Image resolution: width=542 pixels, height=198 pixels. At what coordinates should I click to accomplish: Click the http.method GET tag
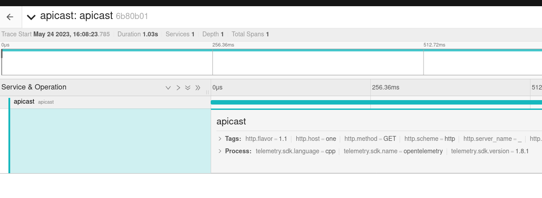coord(370,139)
